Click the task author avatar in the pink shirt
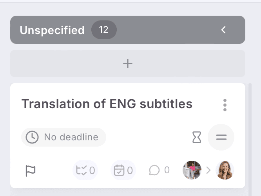 [192, 170]
